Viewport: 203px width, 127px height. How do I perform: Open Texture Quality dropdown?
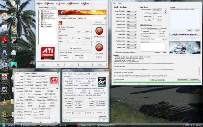click(x=131, y=15)
